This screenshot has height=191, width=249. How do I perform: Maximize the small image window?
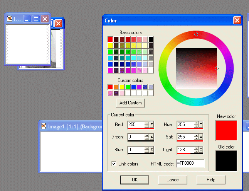click(x=36, y=19)
